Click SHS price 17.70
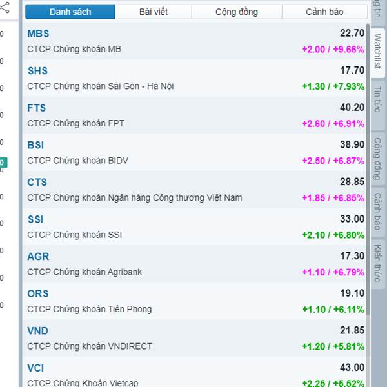 352,70
